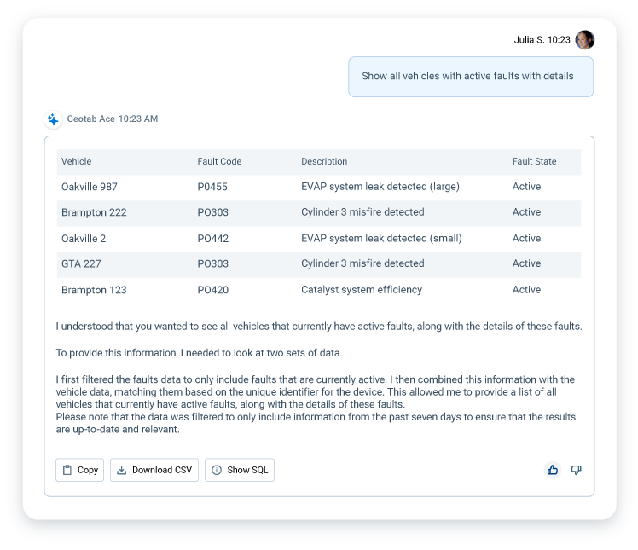Image resolution: width=638 pixels, height=550 pixels.
Task: Click the Description column header
Action: pos(324,161)
